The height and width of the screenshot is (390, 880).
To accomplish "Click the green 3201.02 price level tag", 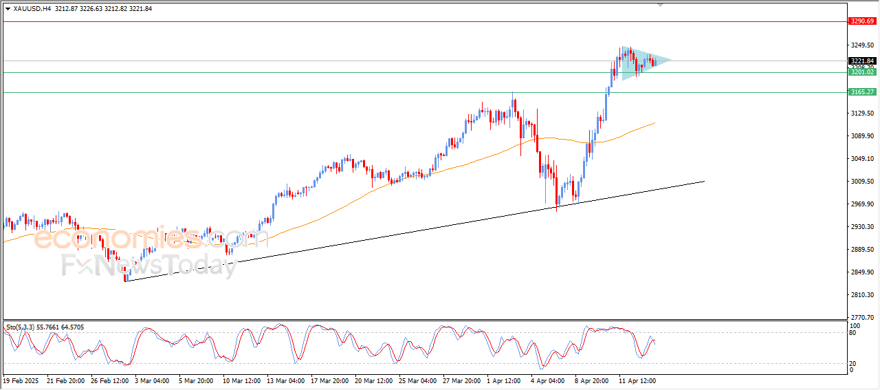I will click(x=862, y=72).
